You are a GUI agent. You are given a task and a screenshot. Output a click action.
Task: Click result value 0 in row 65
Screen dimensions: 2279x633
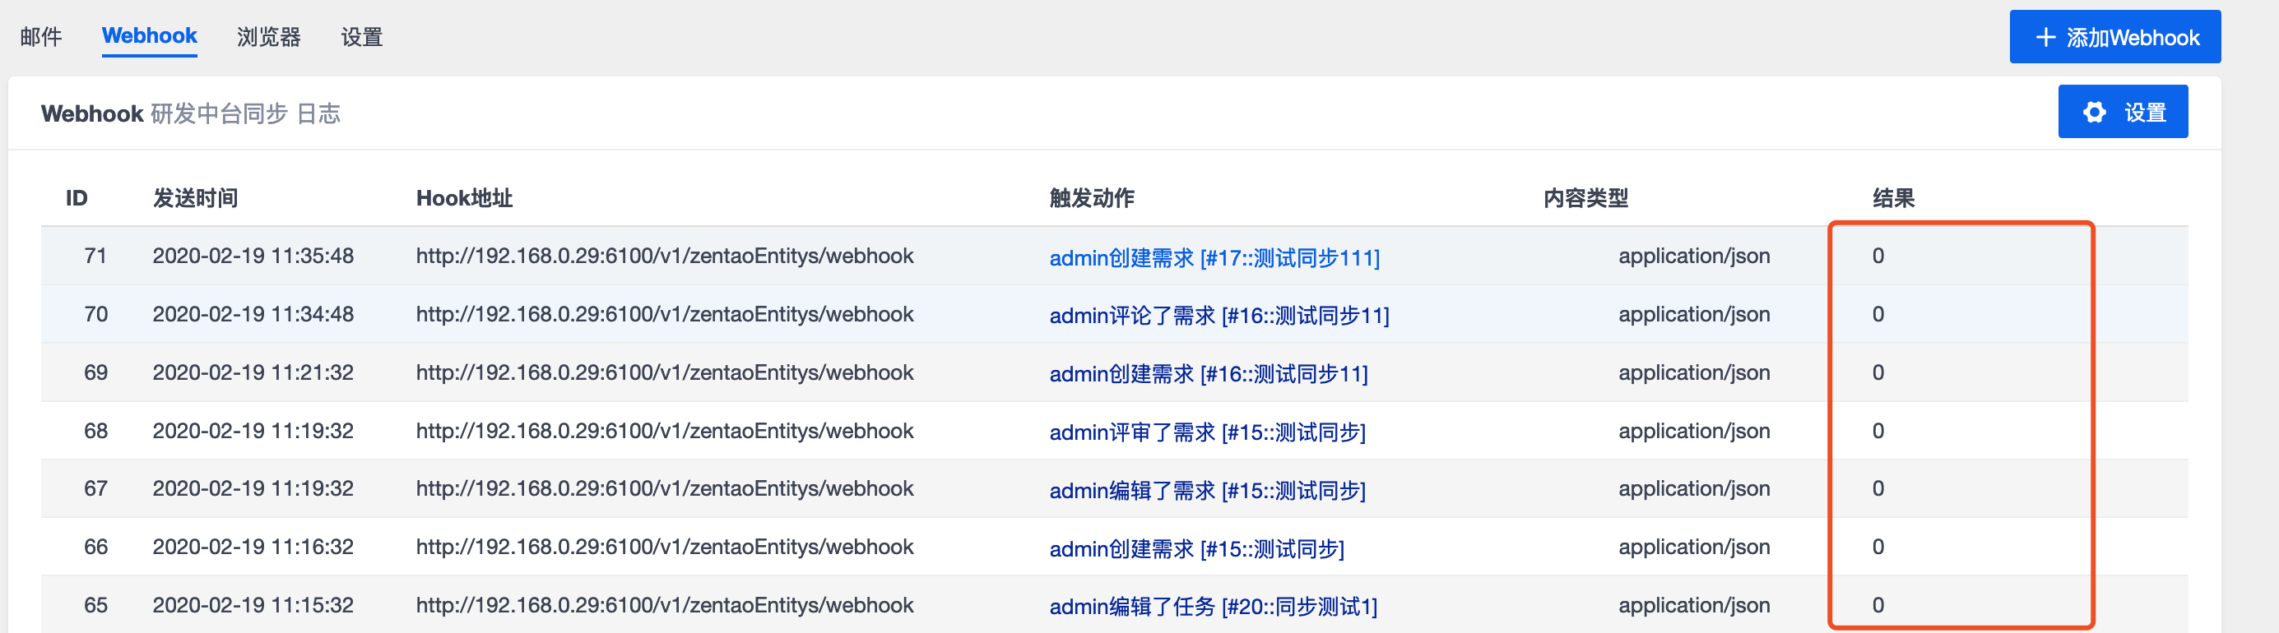(1878, 605)
